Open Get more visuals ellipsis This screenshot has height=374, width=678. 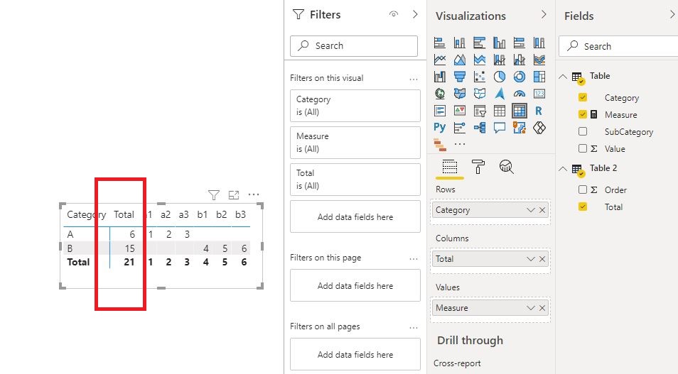click(460, 144)
